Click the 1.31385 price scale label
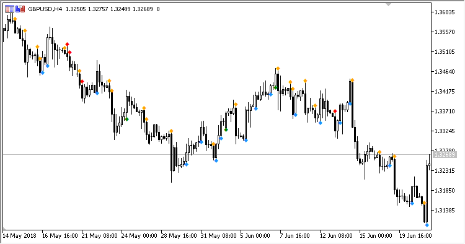Image resolution: width=465 pixels, height=244 pixels. click(445, 210)
